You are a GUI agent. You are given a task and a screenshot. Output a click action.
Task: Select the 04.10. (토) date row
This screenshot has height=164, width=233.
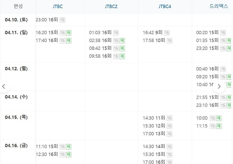[16, 20]
